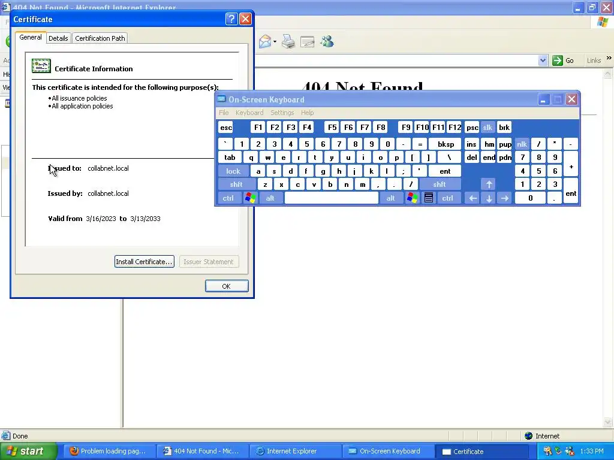The height and width of the screenshot is (460, 614).
Task: Click the F5 key on keyboard
Action: click(x=332, y=127)
